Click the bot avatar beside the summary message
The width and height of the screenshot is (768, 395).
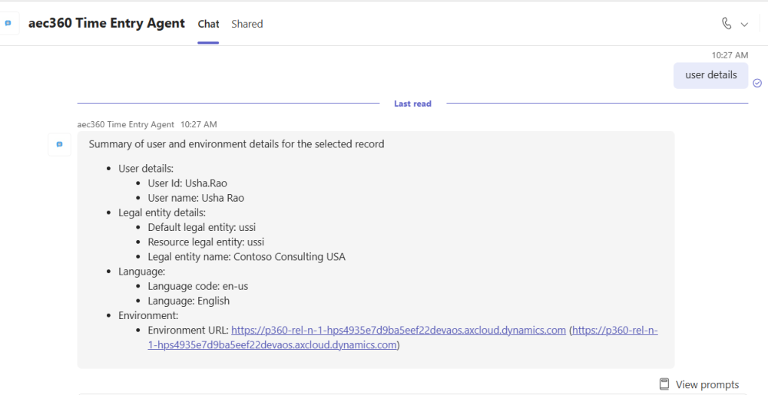59,144
